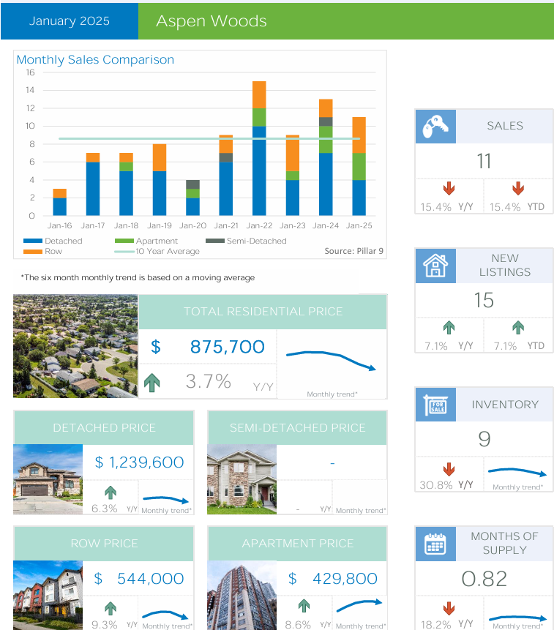Click the calendar icon for Months of Supply

pos(435,544)
